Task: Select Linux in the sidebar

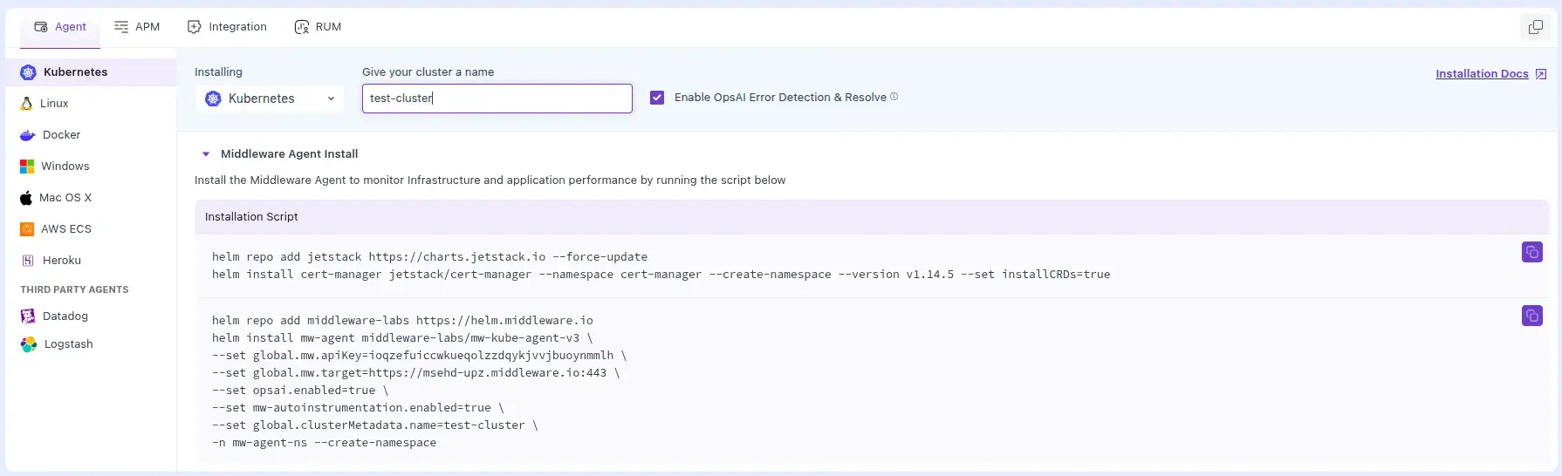Action: tap(91, 104)
